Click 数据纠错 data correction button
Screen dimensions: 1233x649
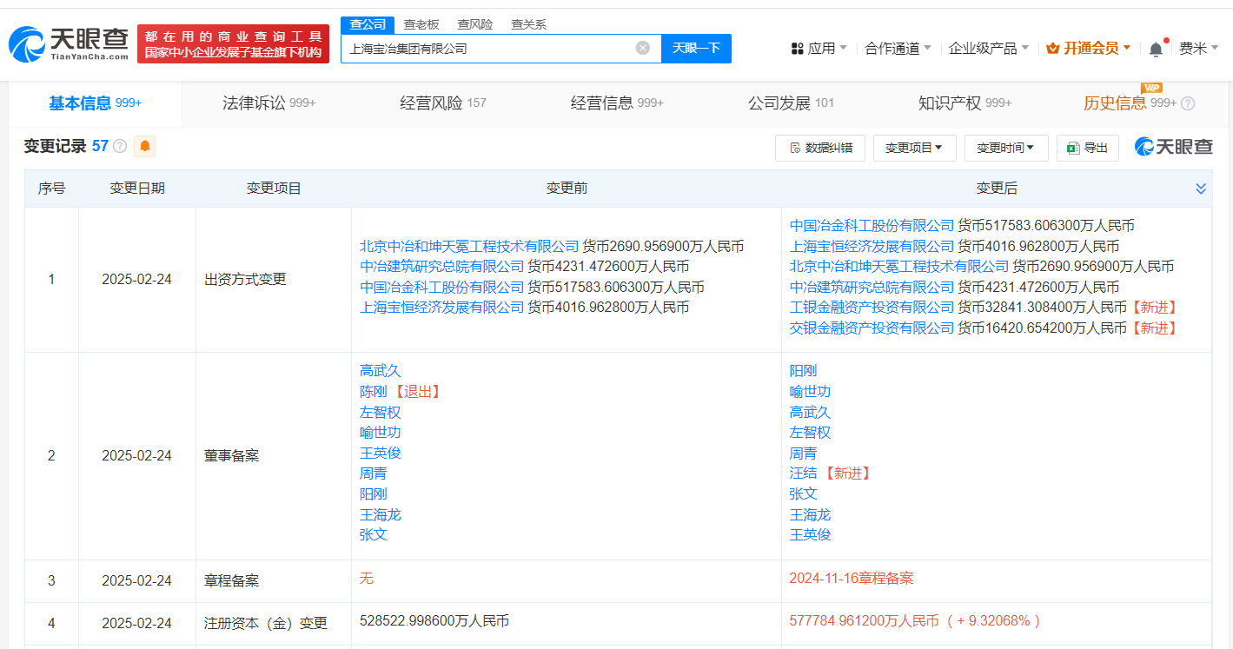pos(819,149)
